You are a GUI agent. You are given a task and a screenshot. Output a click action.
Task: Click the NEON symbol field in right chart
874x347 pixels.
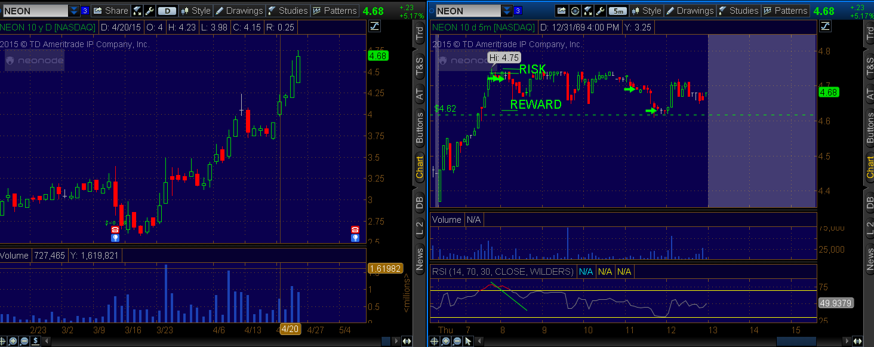click(x=467, y=11)
